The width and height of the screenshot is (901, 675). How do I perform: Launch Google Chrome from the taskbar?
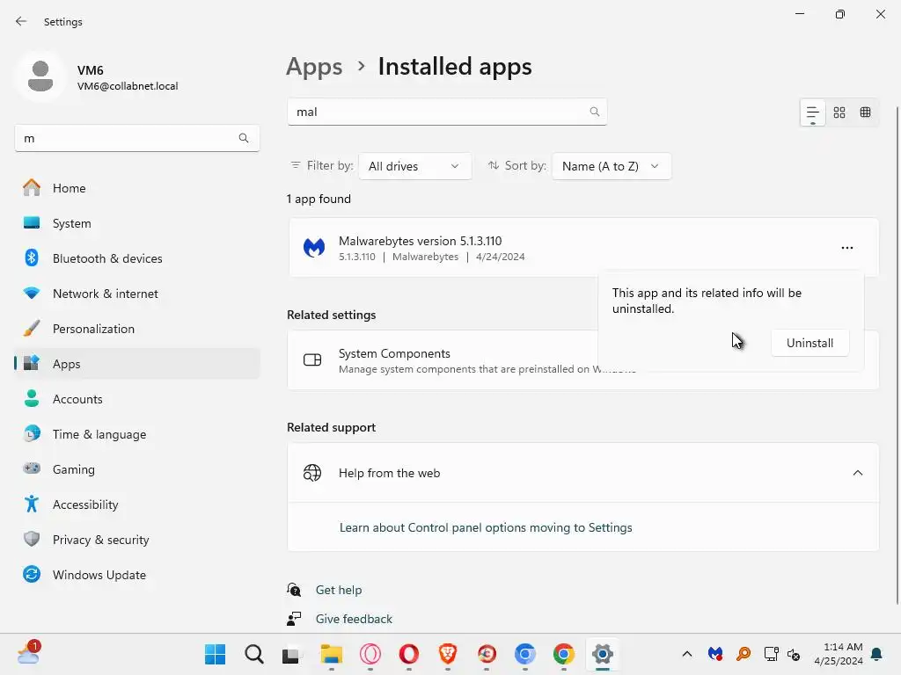564,654
